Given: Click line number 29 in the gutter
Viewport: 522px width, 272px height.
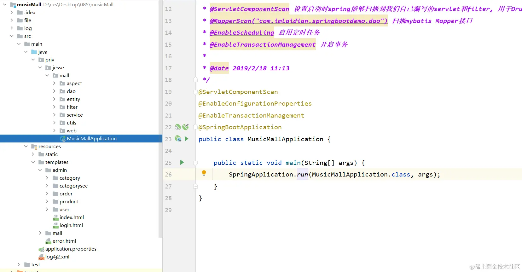Looking at the screenshot, I should click(x=168, y=210).
